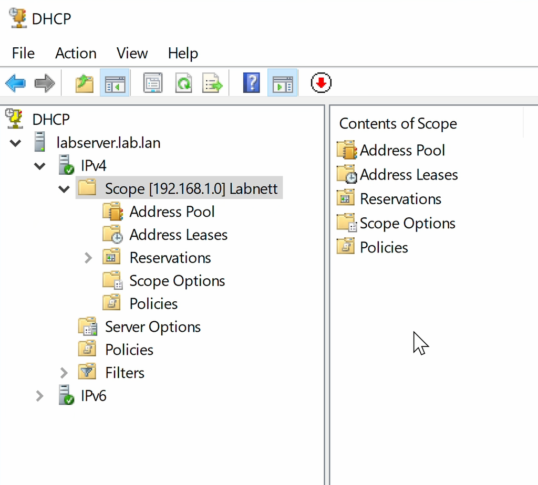Click the IPv4 server icon in tree
Screen dimensions: 538x485
point(66,165)
